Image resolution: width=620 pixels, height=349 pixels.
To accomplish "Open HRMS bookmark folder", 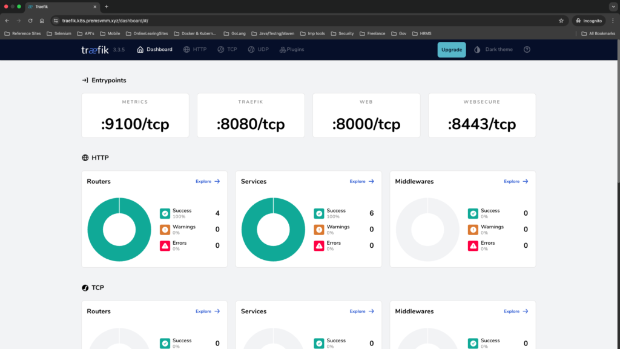I will 422,34.
